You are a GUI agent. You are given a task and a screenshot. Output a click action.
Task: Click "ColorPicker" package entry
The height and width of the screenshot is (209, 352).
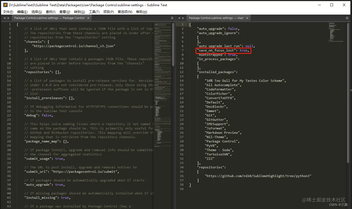click(x=218, y=94)
